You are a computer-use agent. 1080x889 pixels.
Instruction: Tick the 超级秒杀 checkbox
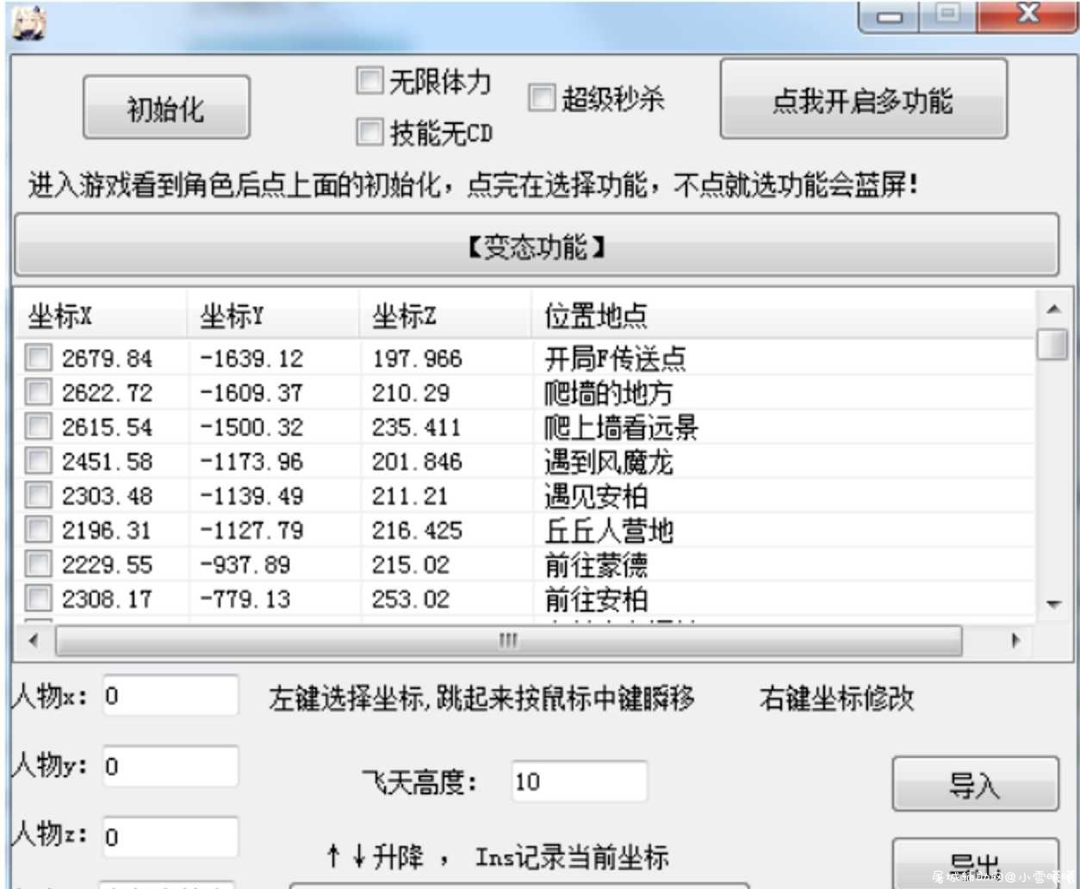click(542, 97)
